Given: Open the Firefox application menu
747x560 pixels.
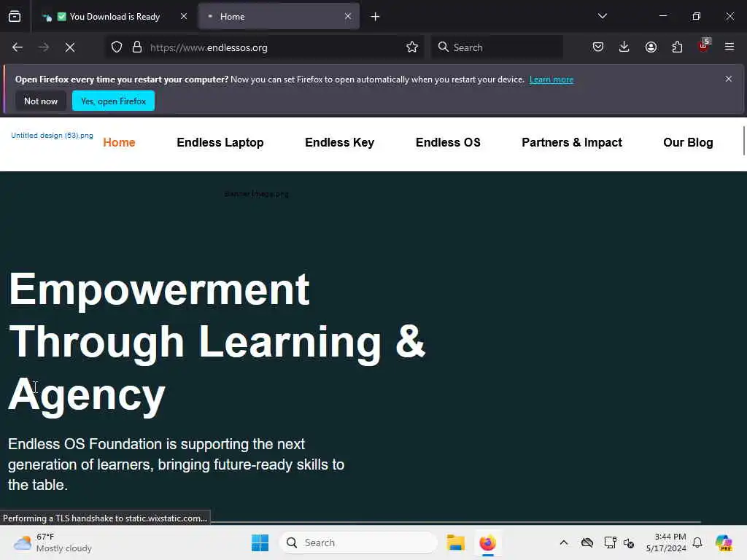Looking at the screenshot, I should tap(729, 47).
